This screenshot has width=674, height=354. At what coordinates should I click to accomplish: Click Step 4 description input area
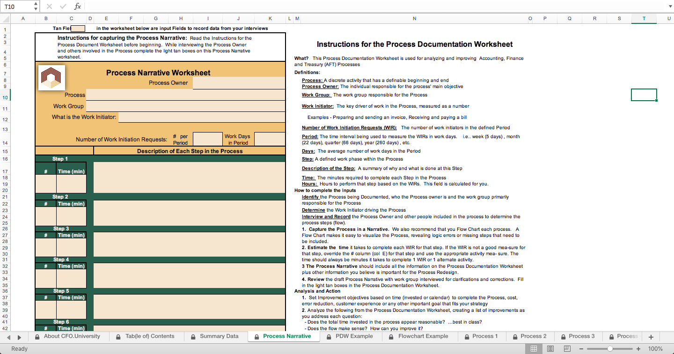[x=189, y=275]
